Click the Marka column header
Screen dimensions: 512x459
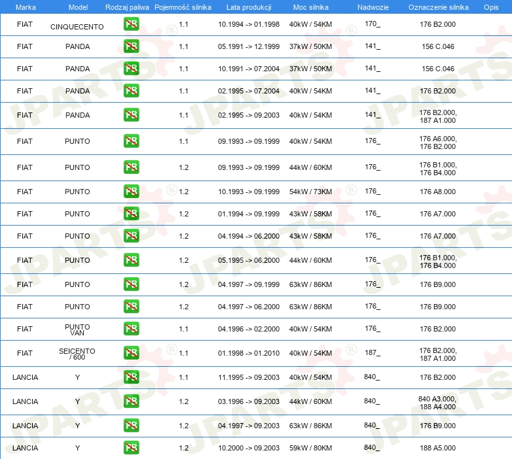(x=26, y=7)
